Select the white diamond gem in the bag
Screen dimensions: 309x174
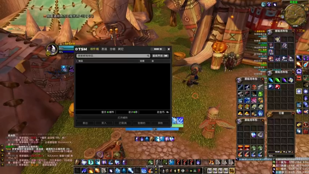click(x=291, y=80)
